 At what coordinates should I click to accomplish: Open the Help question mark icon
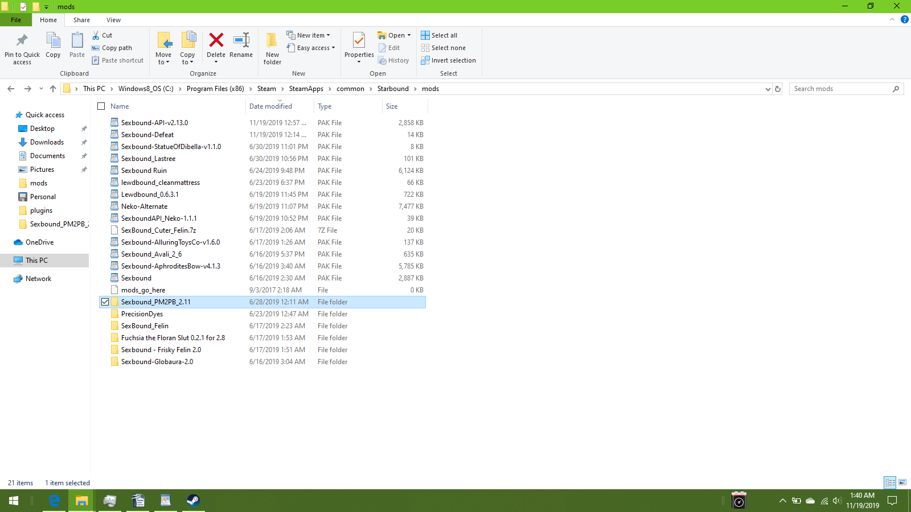click(x=904, y=20)
